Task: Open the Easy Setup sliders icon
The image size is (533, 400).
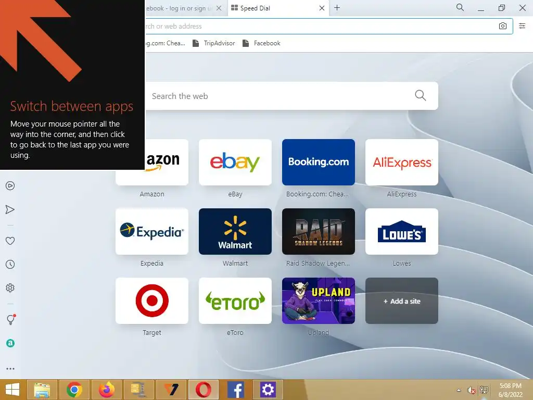Action: [x=522, y=26]
